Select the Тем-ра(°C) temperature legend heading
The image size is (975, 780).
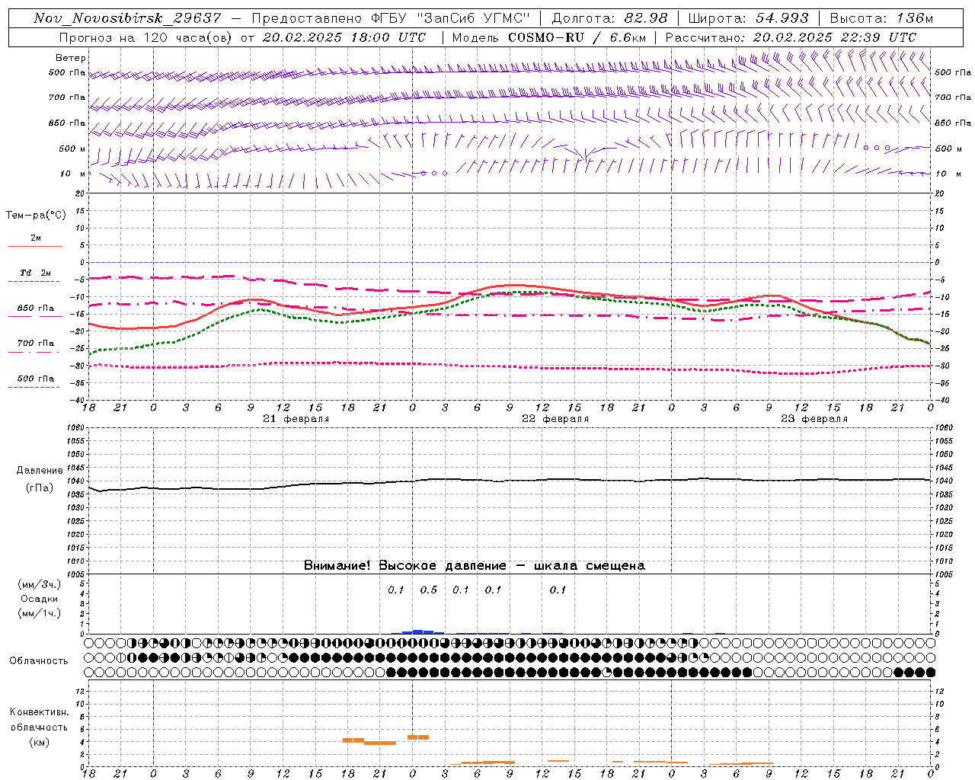(x=36, y=216)
